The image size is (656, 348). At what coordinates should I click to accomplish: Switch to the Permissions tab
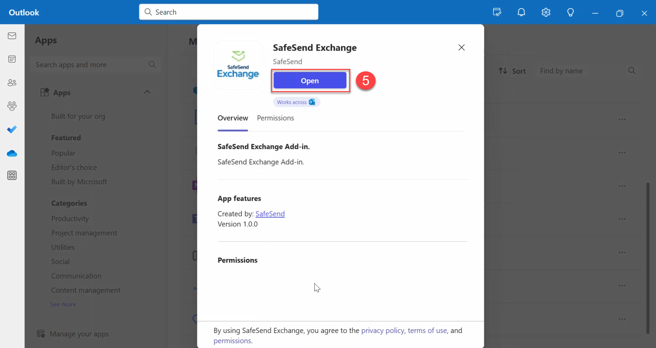tap(276, 118)
